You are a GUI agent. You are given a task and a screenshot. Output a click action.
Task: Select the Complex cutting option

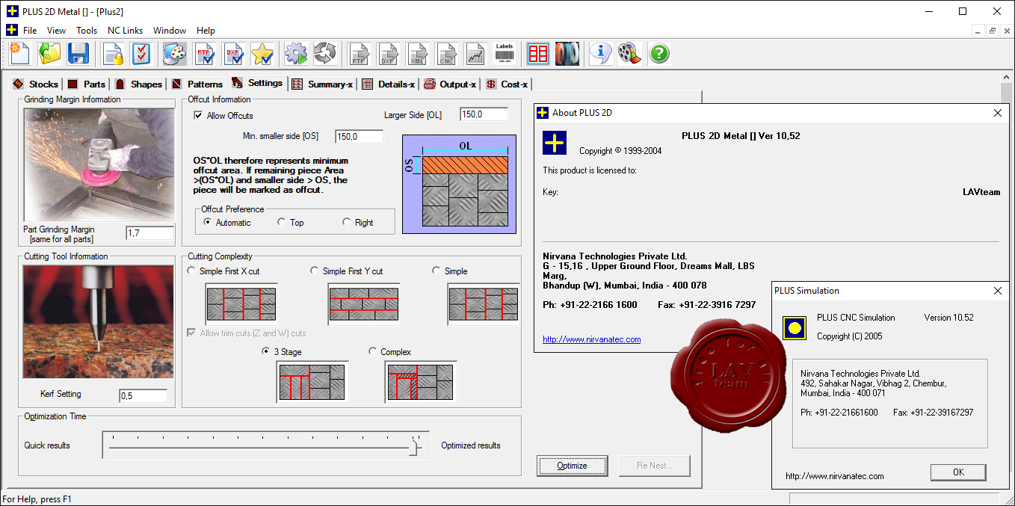373,352
